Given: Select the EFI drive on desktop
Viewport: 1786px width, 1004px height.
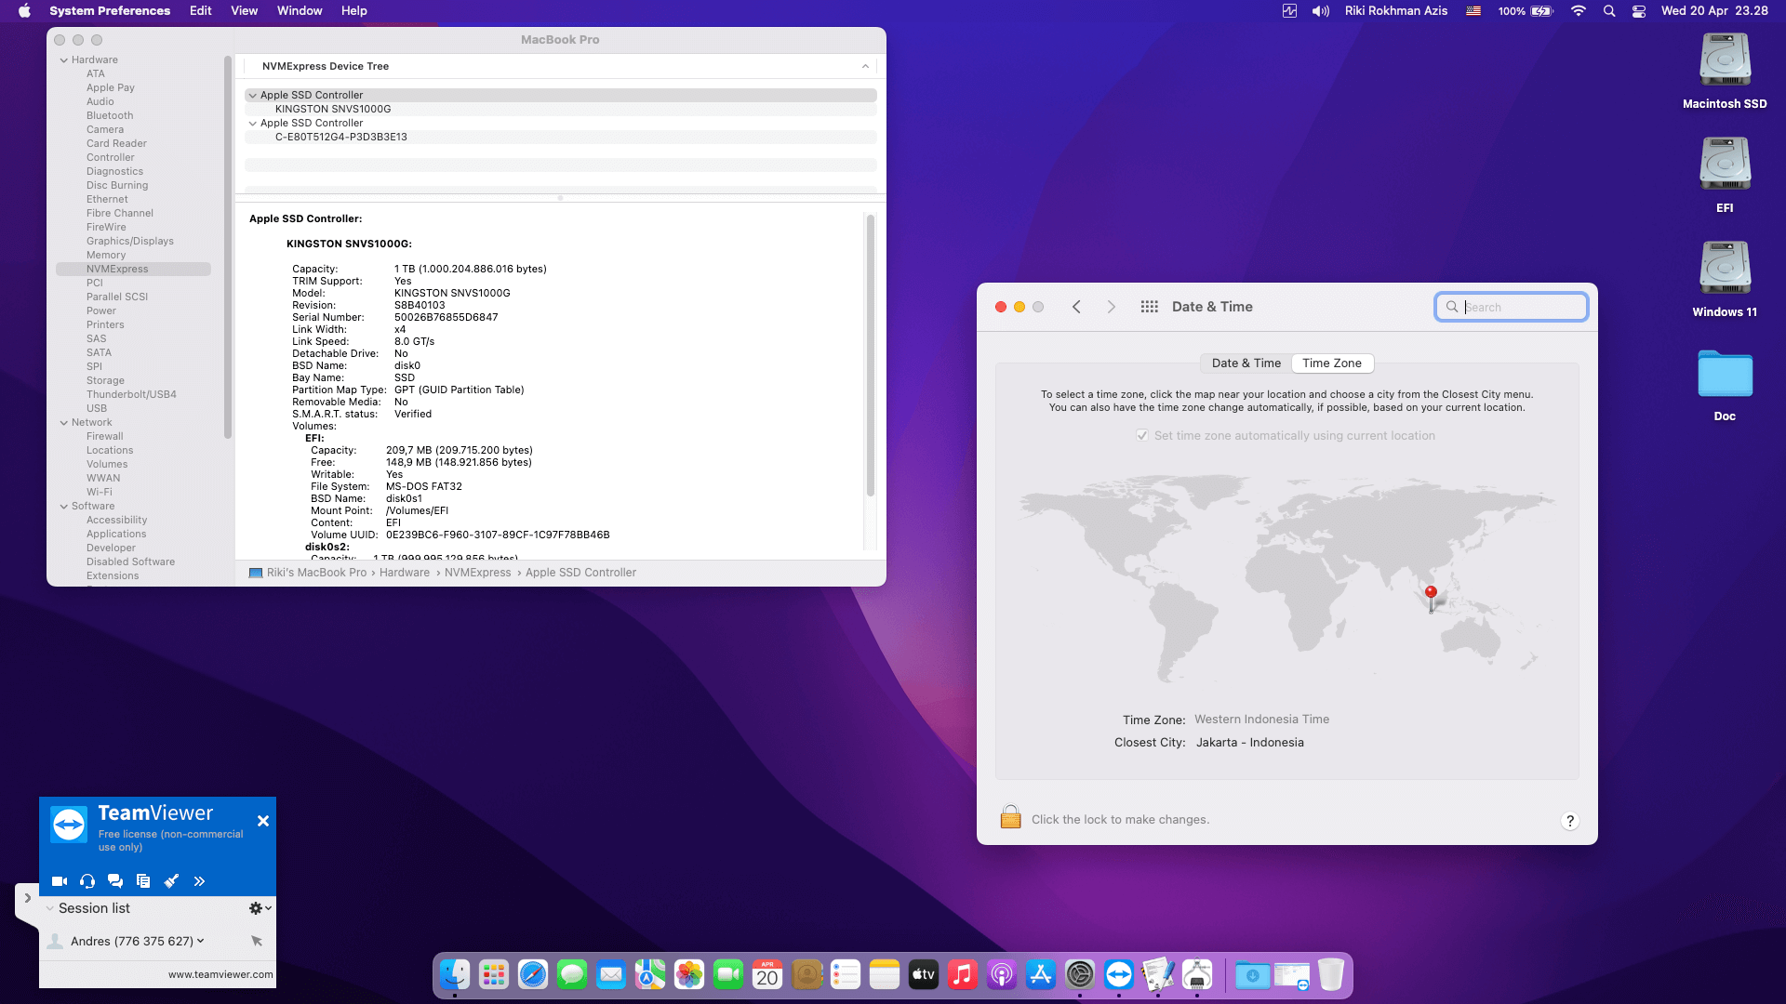Looking at the screenshot, I should (x=1725, y=176).
